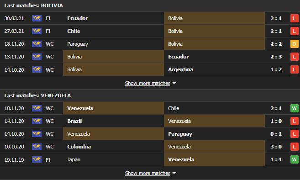Click the world flag icon for Chile vs Bolivia 27.03.21
This screenshot has height=180, width=300.
(x=37, y=31)
